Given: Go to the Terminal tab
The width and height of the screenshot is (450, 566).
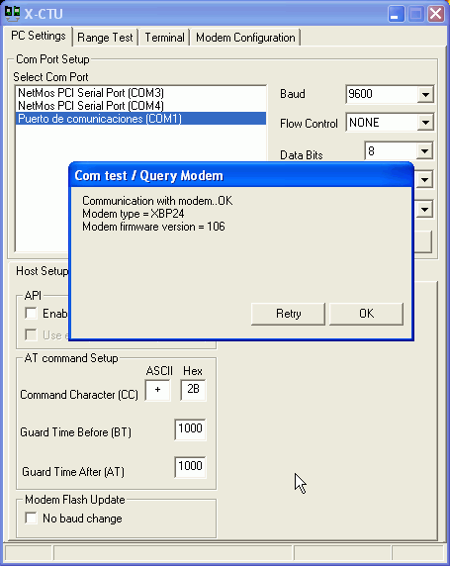Looking at the screenshot, I should 164,38.
